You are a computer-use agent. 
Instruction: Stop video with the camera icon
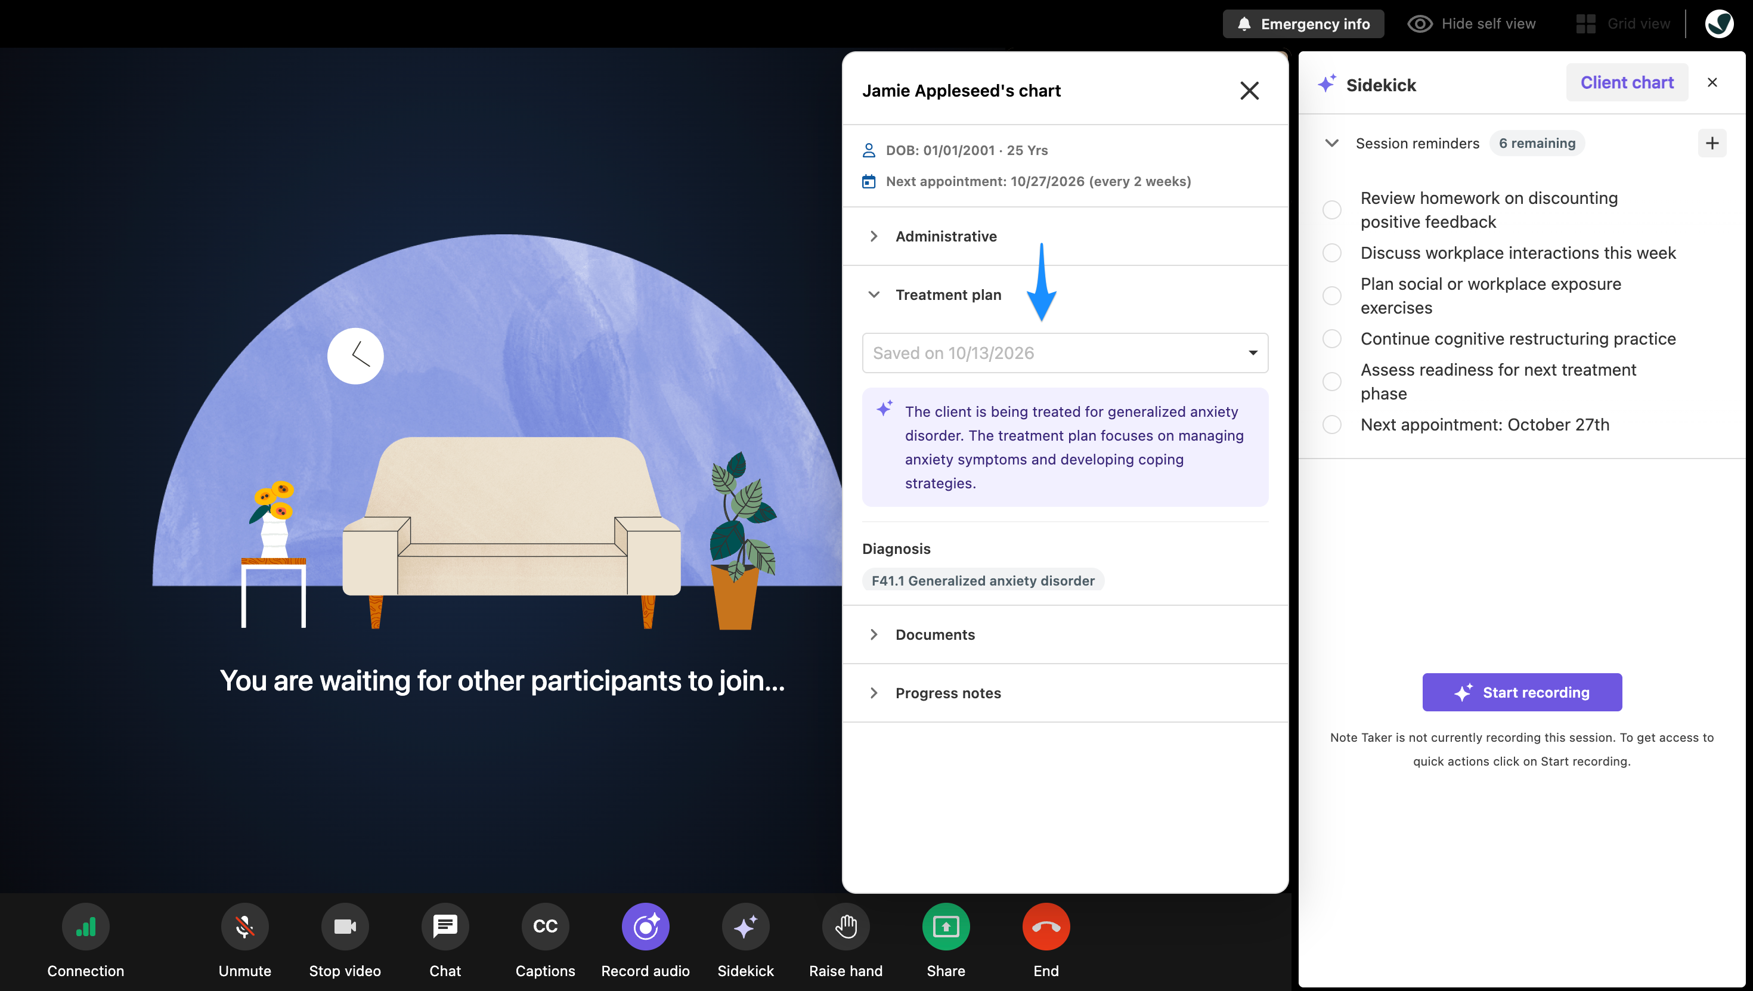[x=345, y=927]
